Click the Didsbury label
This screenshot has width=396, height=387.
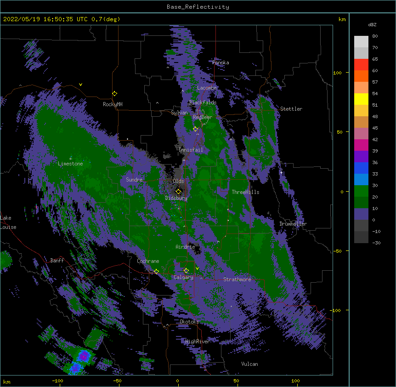(176, 198)
